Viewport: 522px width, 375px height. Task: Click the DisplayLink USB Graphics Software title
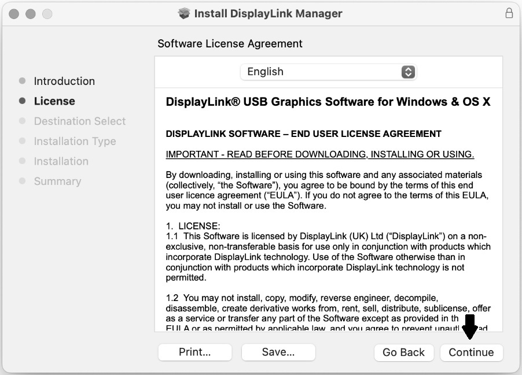click(328, 102)
